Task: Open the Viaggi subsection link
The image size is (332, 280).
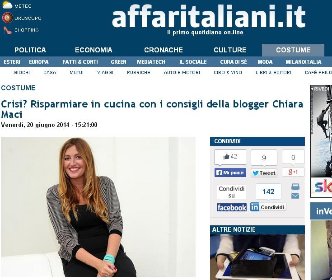Action: pos(105,73)
